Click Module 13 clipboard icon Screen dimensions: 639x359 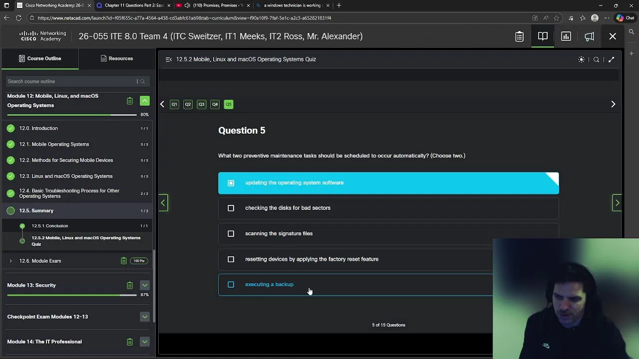tap(130, 285)
